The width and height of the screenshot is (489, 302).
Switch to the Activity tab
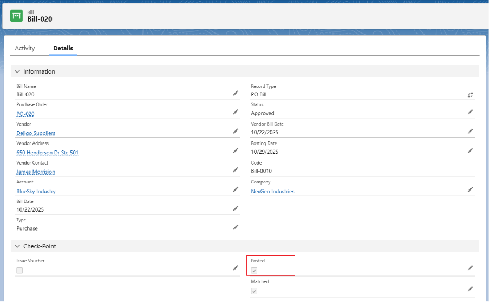[x=25, y=48]
